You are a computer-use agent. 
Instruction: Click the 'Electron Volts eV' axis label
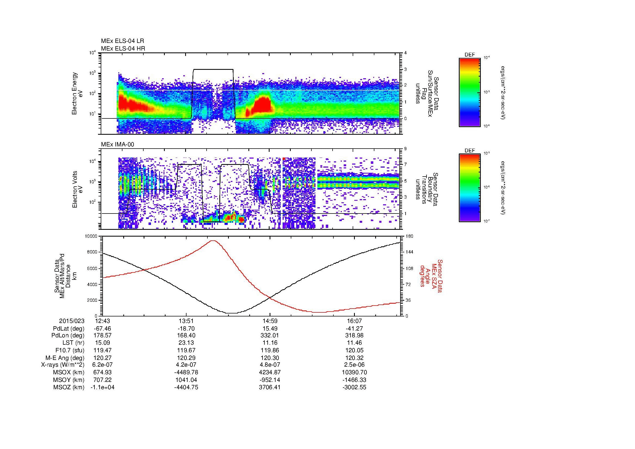(78, 189)
